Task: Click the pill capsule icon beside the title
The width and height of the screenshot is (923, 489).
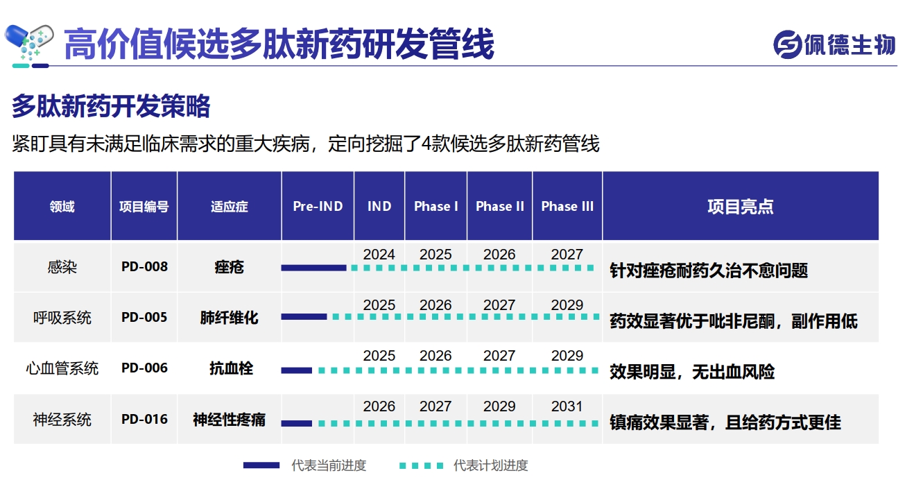Action: point(29,43)
